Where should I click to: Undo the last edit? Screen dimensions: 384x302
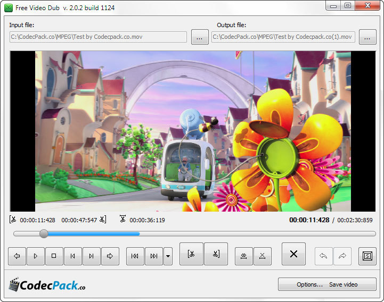[x=323, y=256]
